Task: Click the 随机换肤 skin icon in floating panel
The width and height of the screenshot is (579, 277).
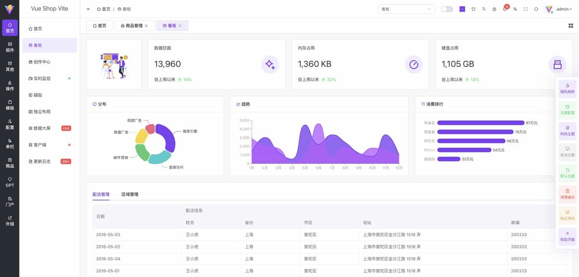Action: [567, 87]
